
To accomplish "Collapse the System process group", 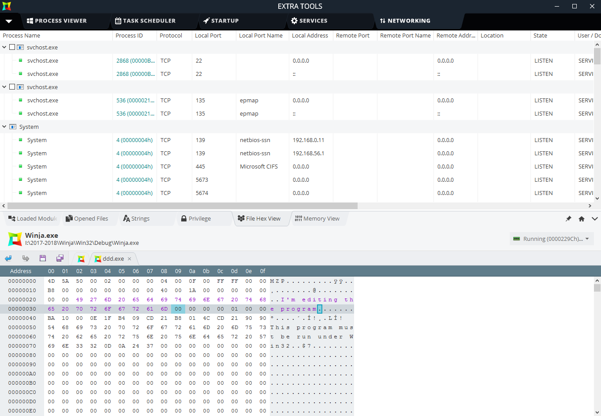I will (x=4, y=127).
